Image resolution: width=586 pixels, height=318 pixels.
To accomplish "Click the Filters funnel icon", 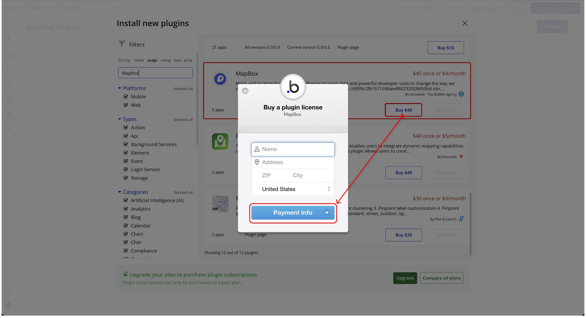I will [x=122, y=44].
